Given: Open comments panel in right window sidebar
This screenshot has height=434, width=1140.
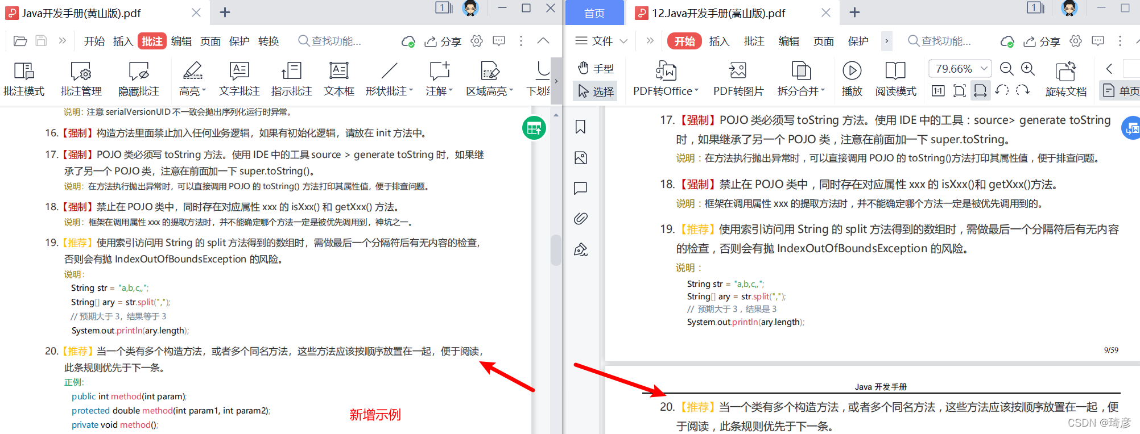Looking at the screenshot, I should coord(580,188).
